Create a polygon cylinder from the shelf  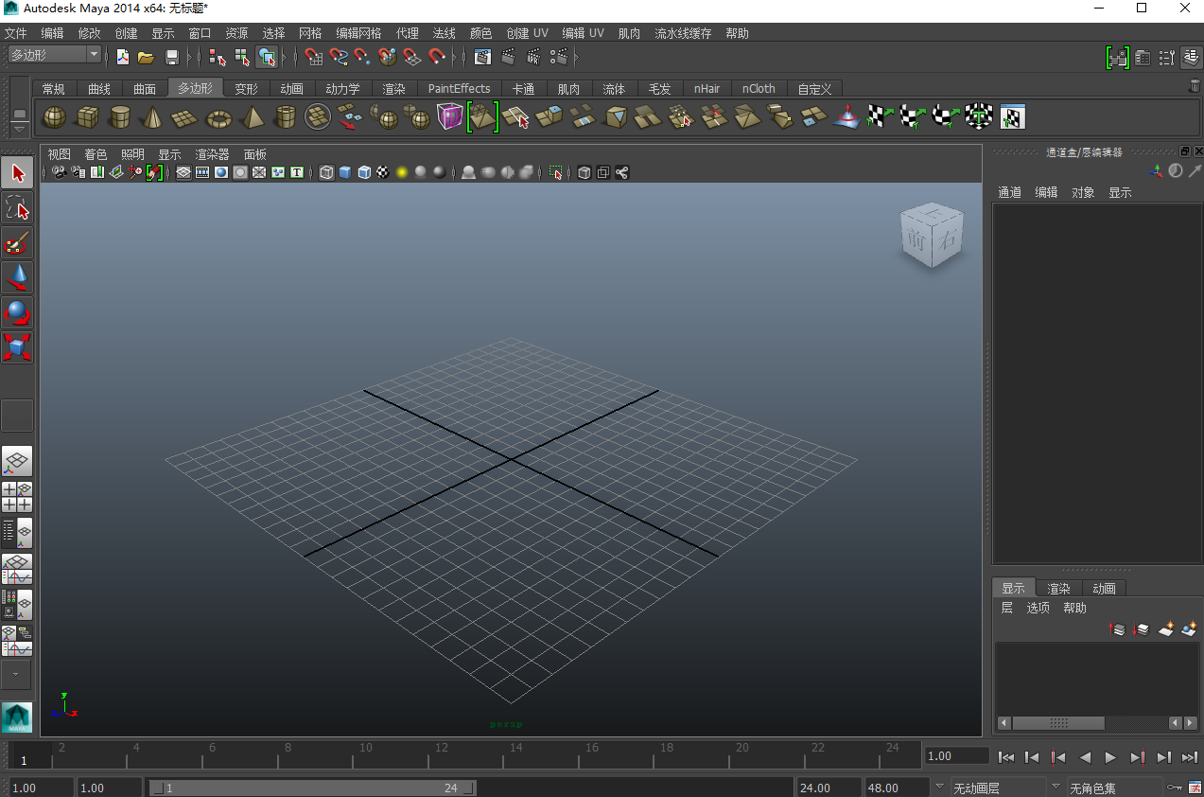(120, 116)
